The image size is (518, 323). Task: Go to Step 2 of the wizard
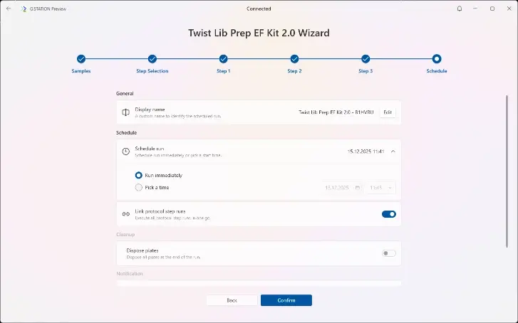click(294, 64)
